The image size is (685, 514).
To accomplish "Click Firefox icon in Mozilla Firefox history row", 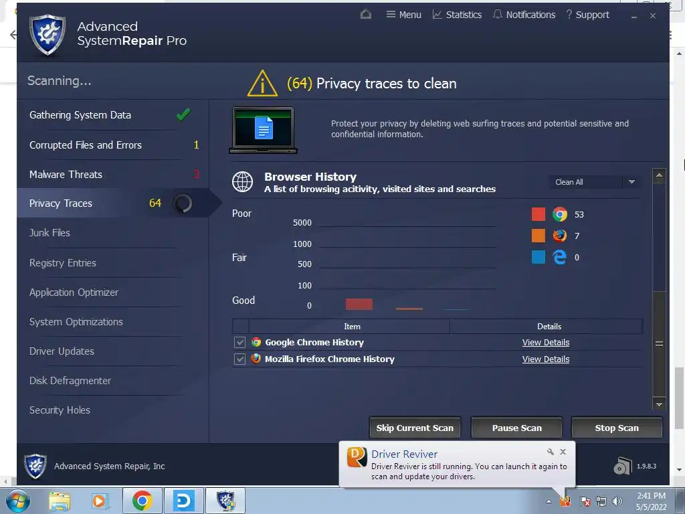I will tap(256, 359).
